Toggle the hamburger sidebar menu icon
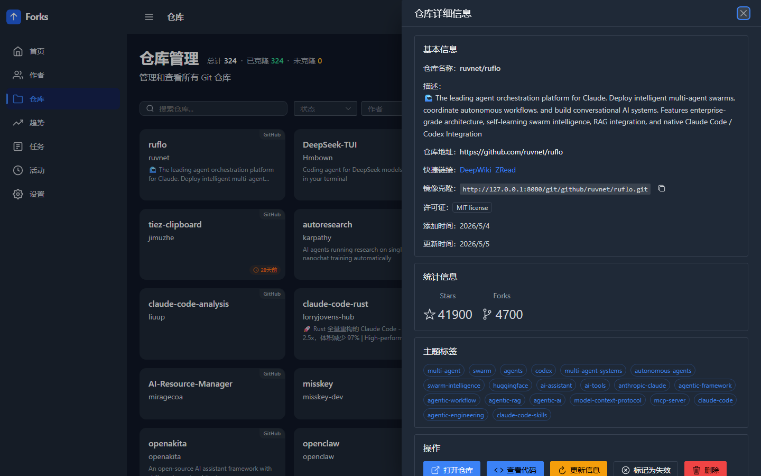This screenshot has width=761, height=476. pyautogui.click(x=149, y=17)
